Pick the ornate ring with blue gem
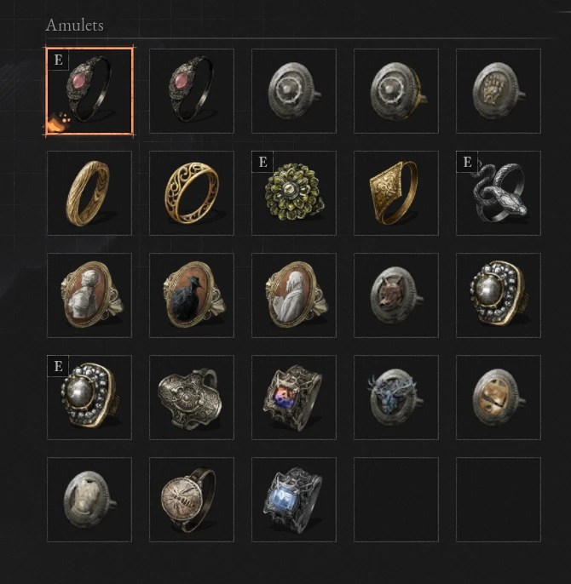 (294, 500)
